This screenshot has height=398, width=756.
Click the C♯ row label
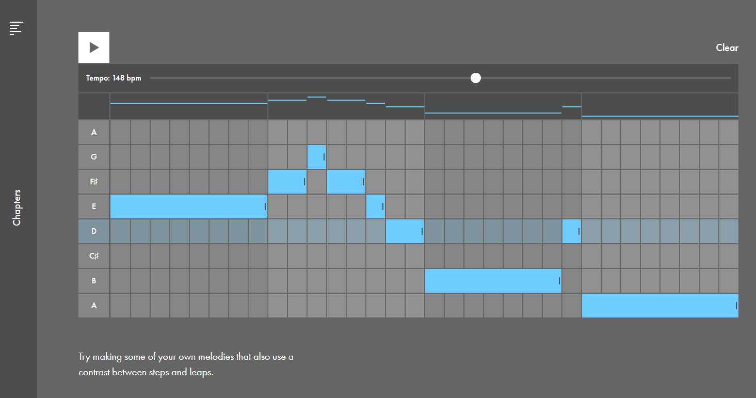point(94,256)
